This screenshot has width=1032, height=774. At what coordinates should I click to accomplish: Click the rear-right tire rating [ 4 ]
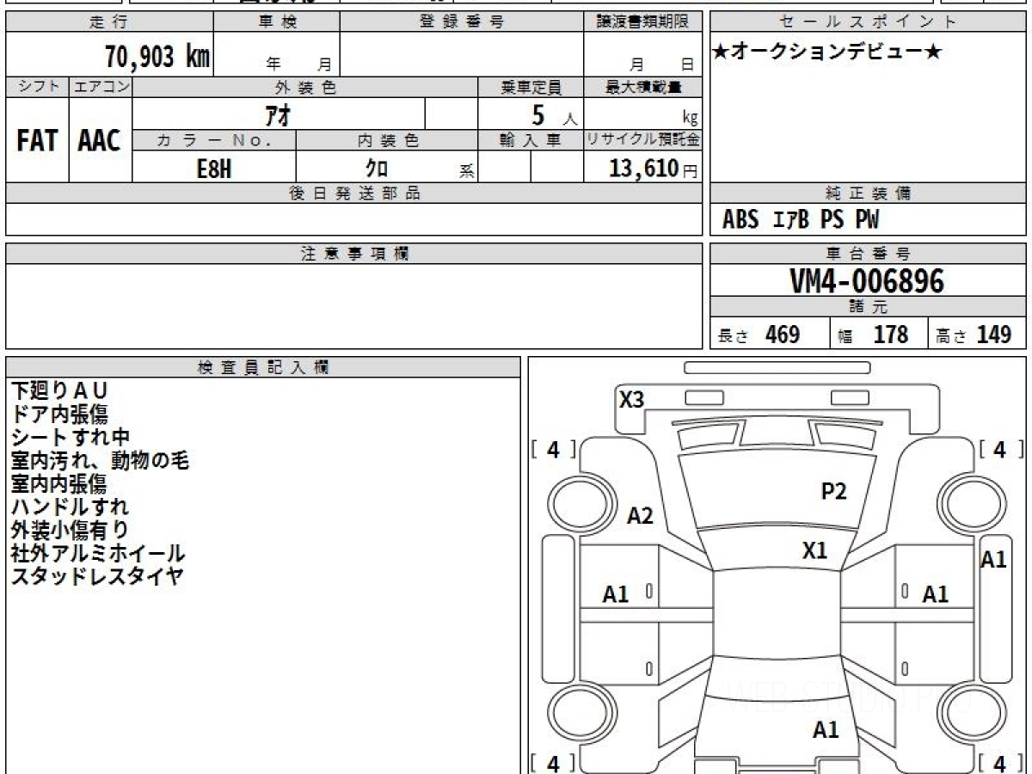tap(999, 763)
